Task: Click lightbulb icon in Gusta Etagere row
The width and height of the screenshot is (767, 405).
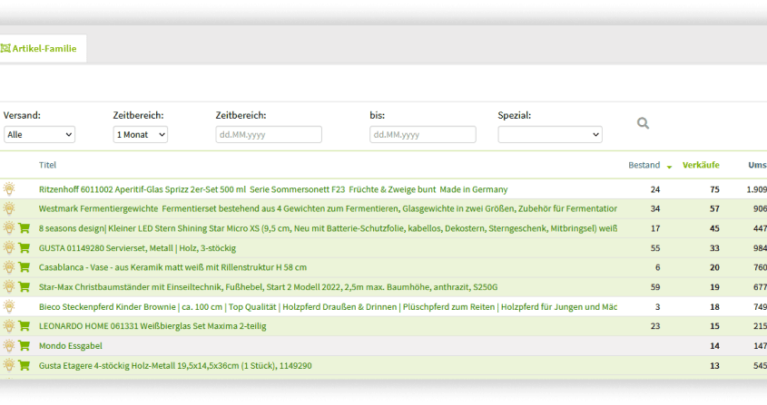Action: pyautogui.click(x=9, y=365)
